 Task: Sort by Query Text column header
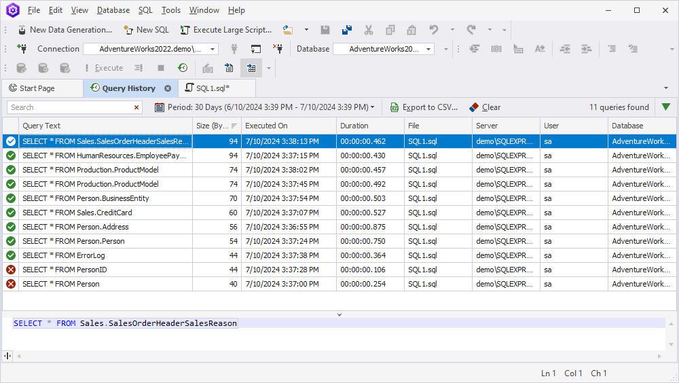[x=106, y=126]
